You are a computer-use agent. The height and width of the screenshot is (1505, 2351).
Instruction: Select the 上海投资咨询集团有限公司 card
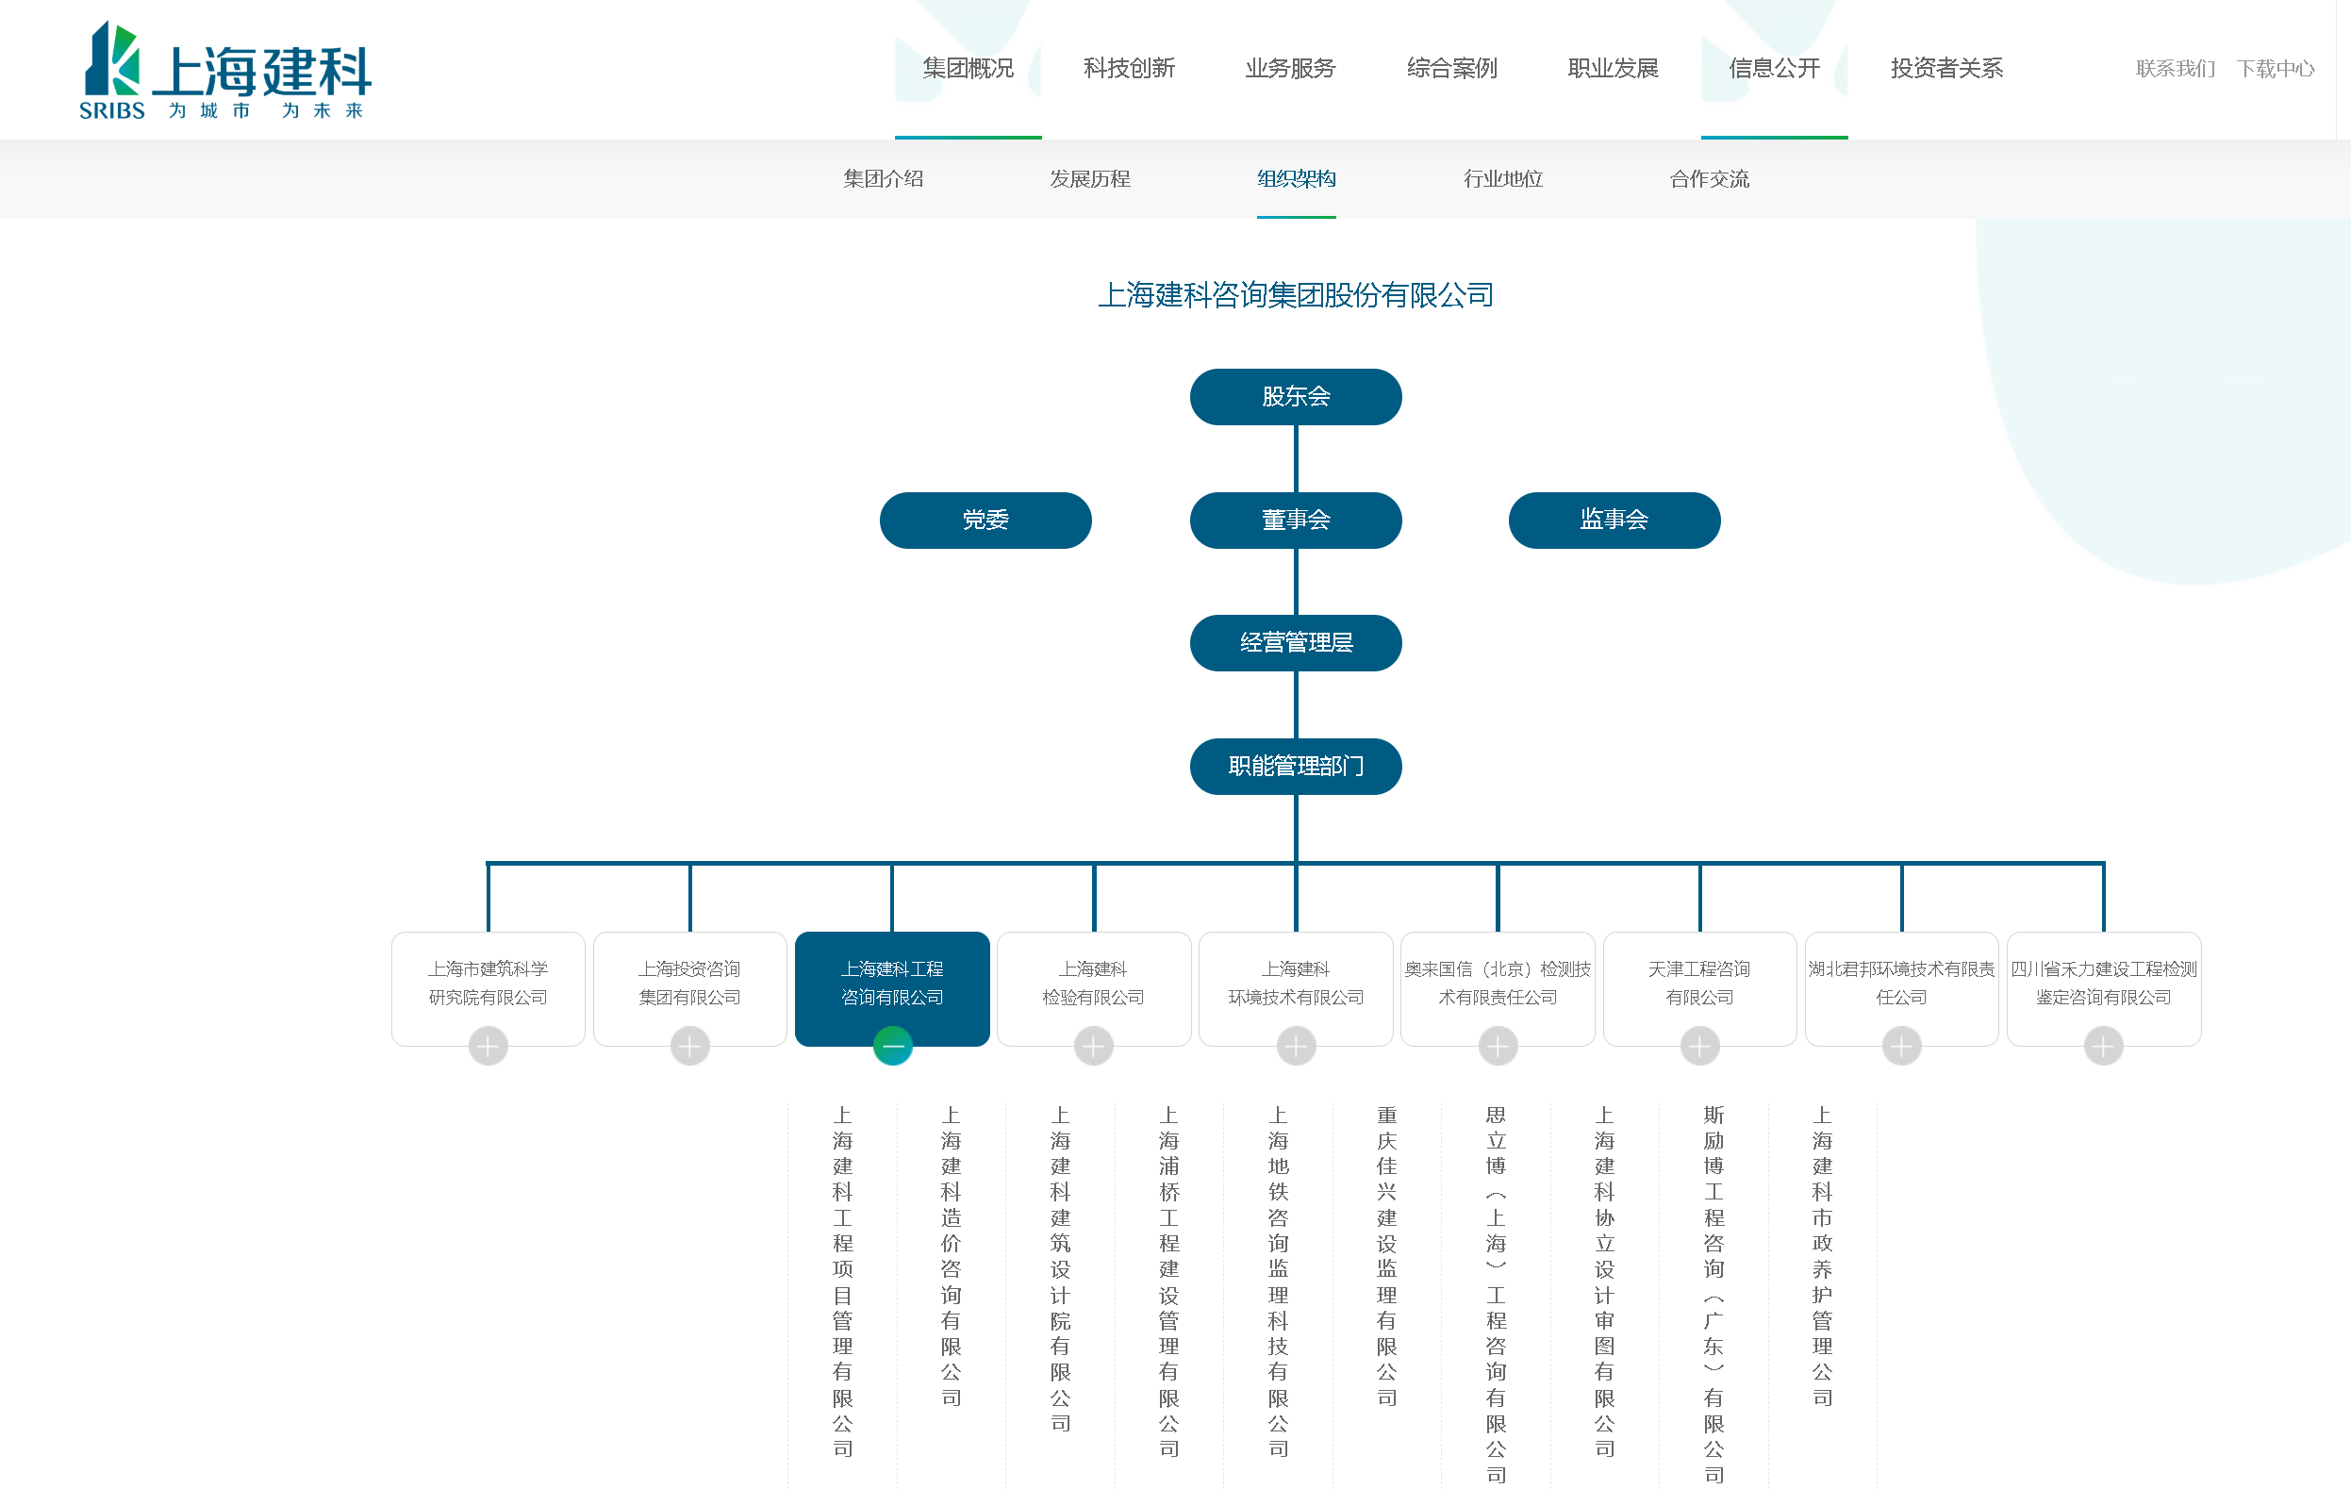690,988
